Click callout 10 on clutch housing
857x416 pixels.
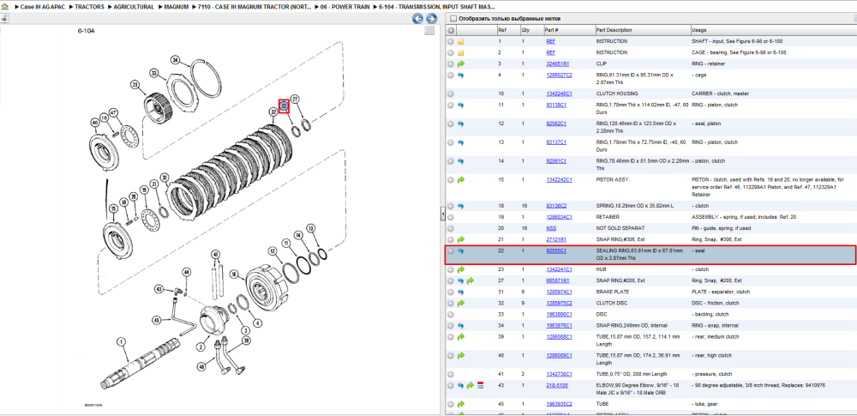pos(233,273)
